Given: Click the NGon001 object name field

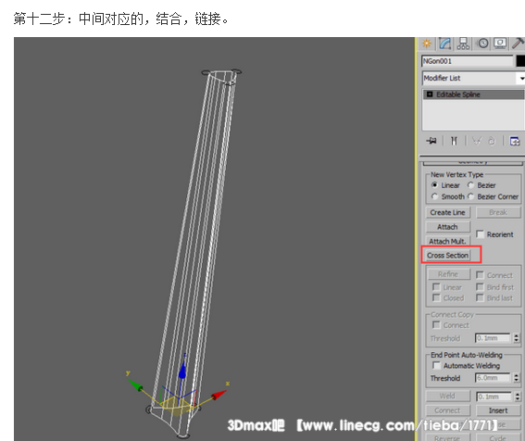Looking at the screenshot, I should pyautogui.click(x=468, y=61).
